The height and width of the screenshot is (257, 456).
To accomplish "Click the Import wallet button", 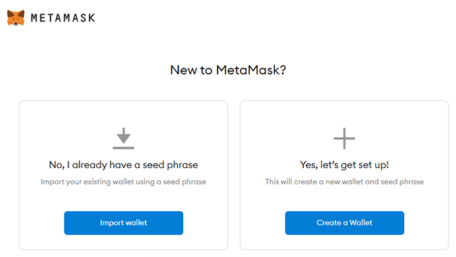I will coord(123,223).
